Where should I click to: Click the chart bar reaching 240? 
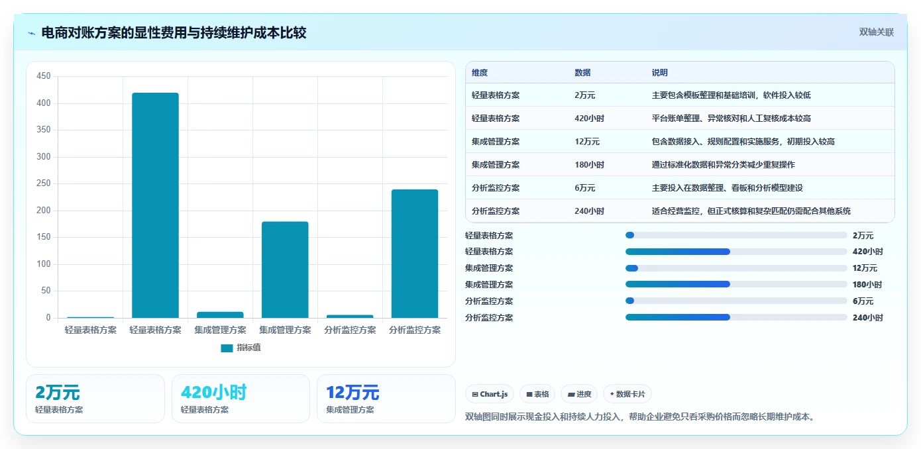(415, 254)
